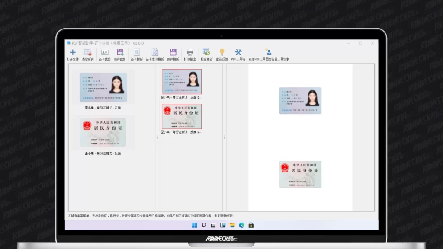The width and height of the screenshot is (443, 249).
Task: Open the Windows Start menu
Action: (x=194, y=225)
